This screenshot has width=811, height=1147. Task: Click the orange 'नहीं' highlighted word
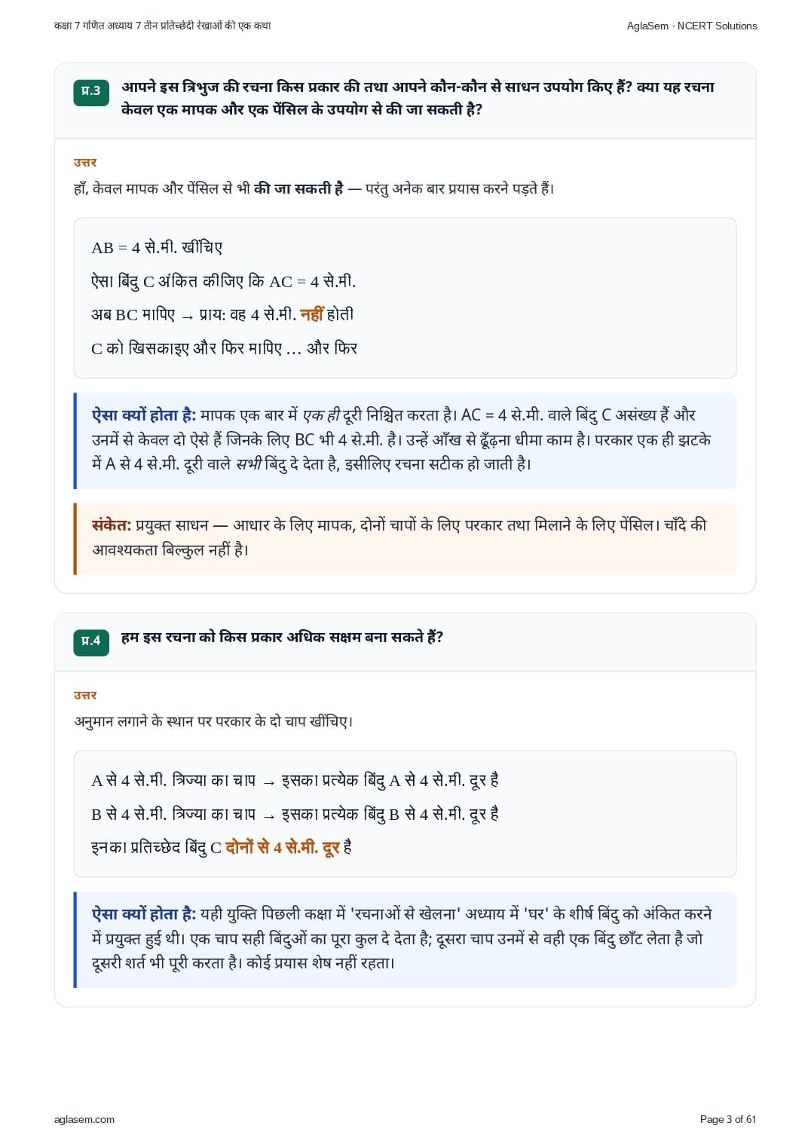(312, 314)
